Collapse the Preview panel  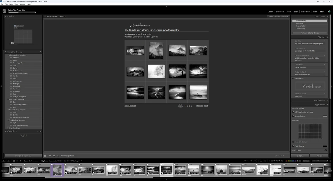5,16
